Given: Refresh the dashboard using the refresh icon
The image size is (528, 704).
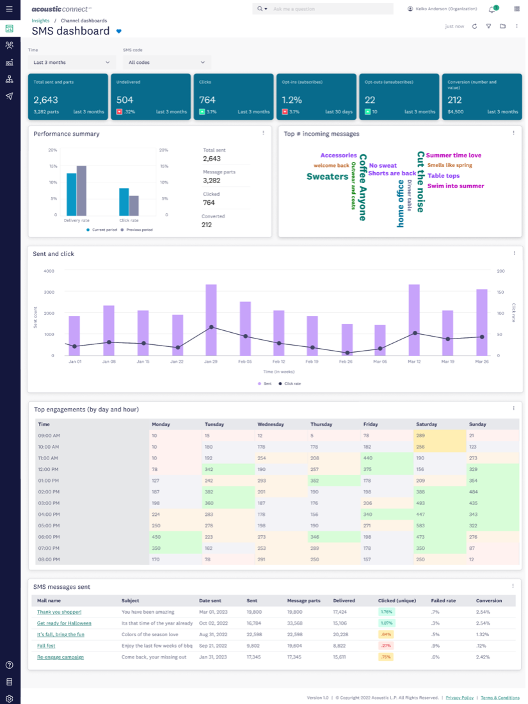Looking at the screenshot, I should click(x=474, y=26).
